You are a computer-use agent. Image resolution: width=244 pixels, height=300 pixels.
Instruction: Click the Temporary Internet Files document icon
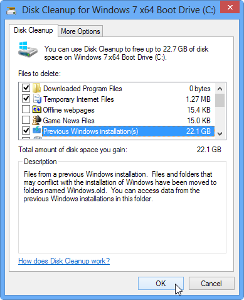[37, 99]
